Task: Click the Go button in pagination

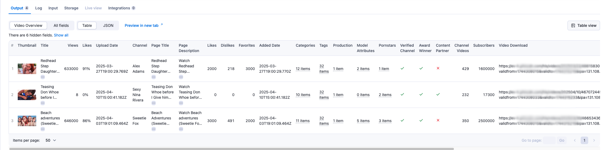Action: tap(562, 140)
